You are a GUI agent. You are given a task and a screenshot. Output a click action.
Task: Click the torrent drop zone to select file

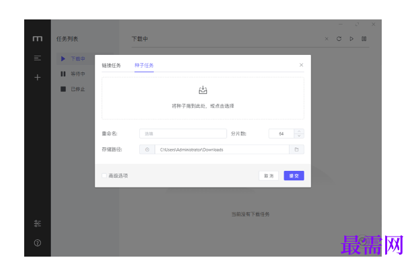203,98
